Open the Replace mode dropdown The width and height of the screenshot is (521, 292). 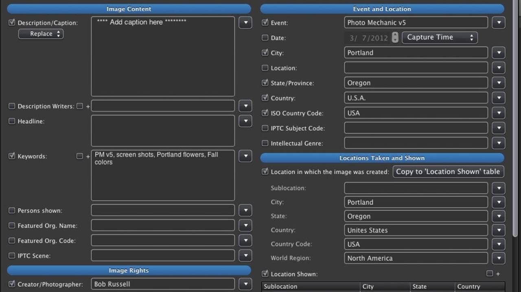coord(41,34)
